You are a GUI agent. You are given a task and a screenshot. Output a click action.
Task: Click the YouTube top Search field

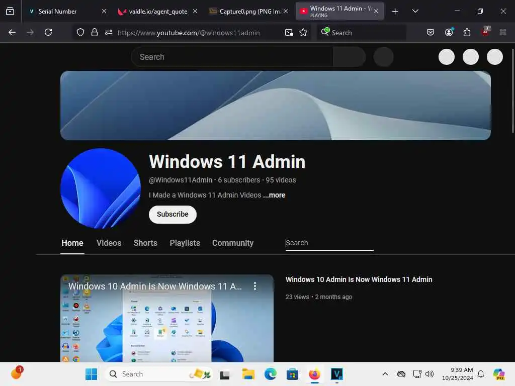click(x=232, y=57)
